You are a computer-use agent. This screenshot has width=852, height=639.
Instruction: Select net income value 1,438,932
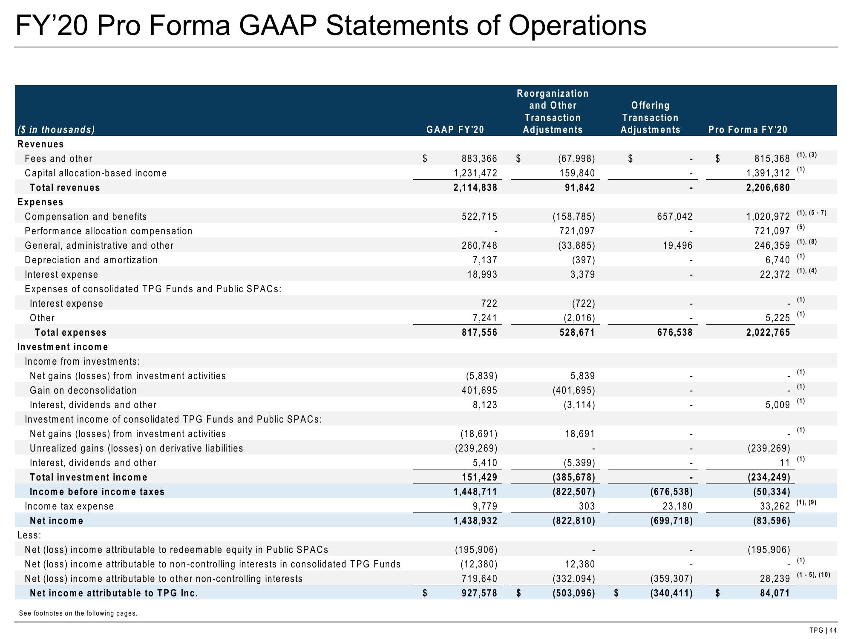click(x=475, y=521)
